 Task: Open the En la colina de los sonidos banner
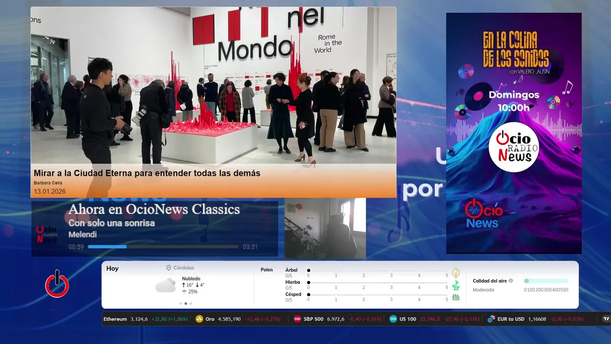click(514, 133)
